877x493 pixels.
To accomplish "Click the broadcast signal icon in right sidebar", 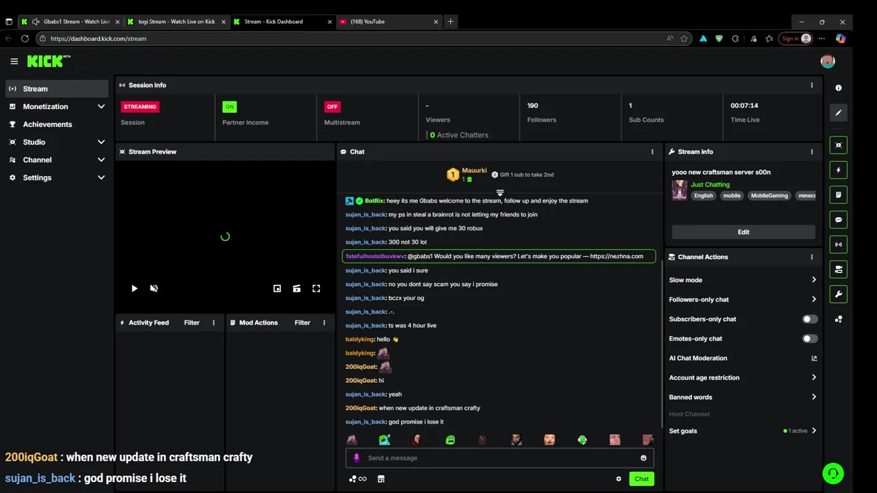I will pos(839,244).
